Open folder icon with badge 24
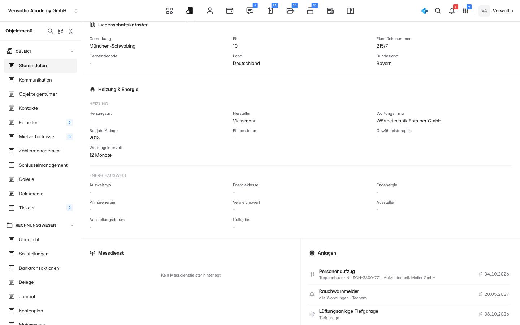This screenshot has height=325, width=520. click(290, 11)
